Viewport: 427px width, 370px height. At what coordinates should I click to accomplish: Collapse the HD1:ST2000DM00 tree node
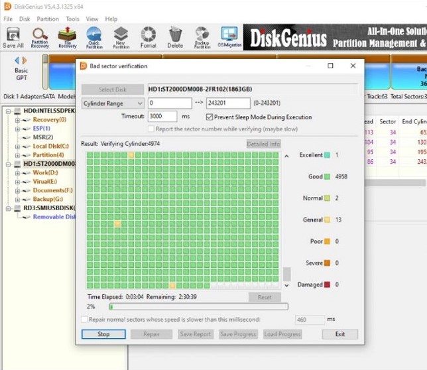(8, 164)
